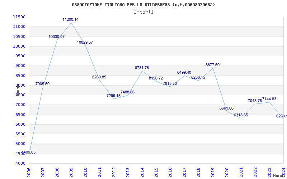
Task: Select the 8230.15 data label
Action: [198, 77]
